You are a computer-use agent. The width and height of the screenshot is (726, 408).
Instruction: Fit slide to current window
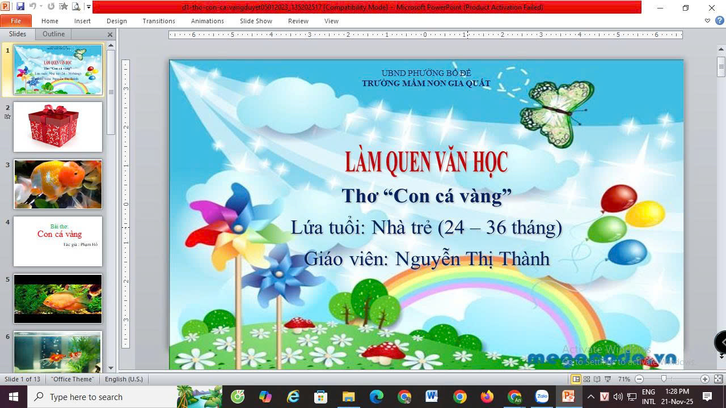click(x=718, y=379)
